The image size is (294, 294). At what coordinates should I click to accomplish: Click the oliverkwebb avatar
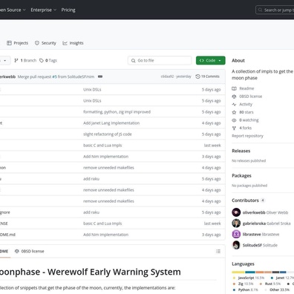click(x=236, y=212)
